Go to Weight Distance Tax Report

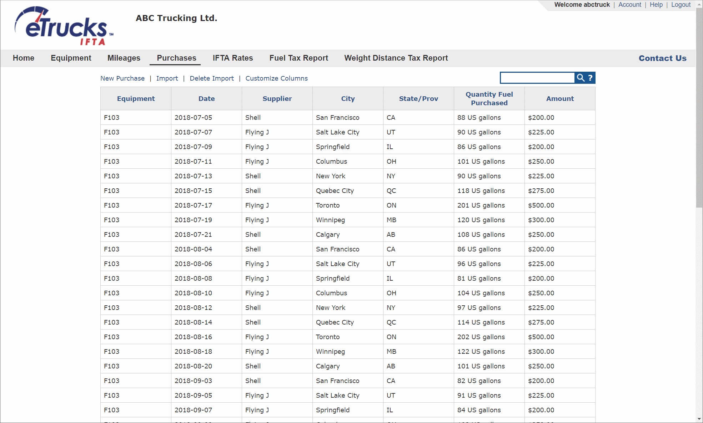click(396, 58)
